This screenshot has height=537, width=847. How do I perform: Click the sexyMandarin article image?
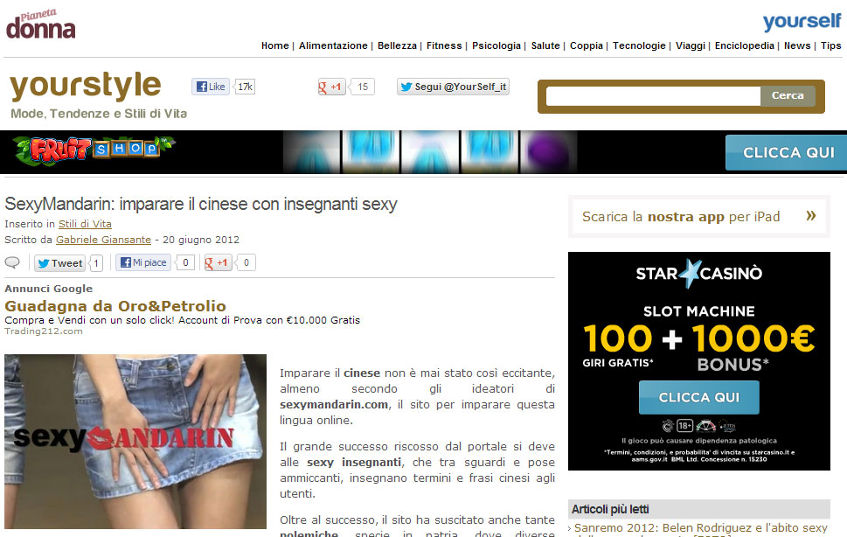click(x=135, y=442)
